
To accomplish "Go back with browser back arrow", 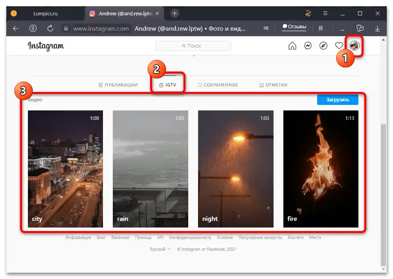I will (x=16, y=28).
